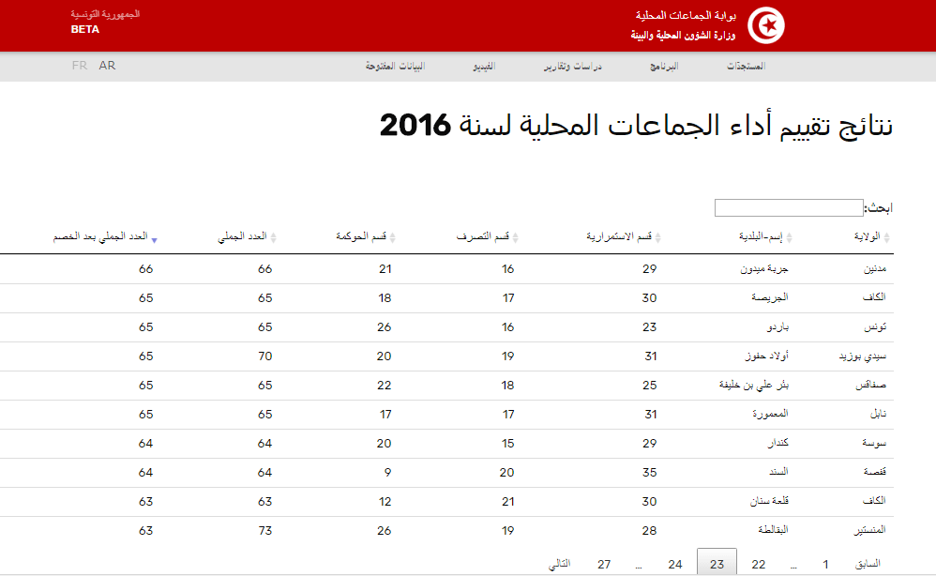The width and height of the screenshot is (936, 576).
Task: Select the السند municipality cell
Action: click(779, 472)
